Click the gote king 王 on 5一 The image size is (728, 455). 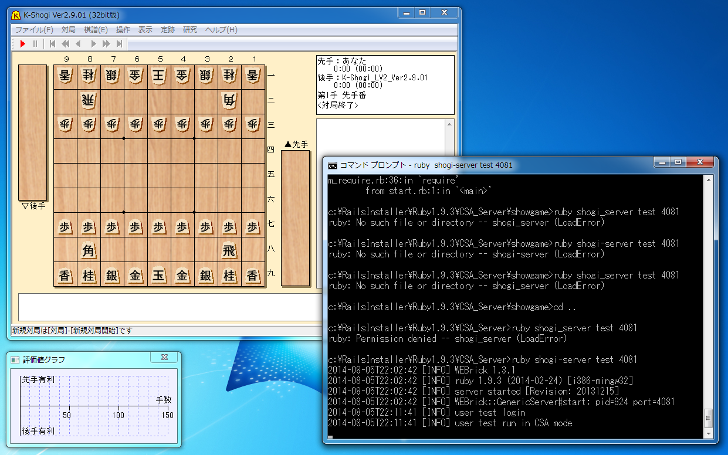pyautogui.click(x=159, y=77)
